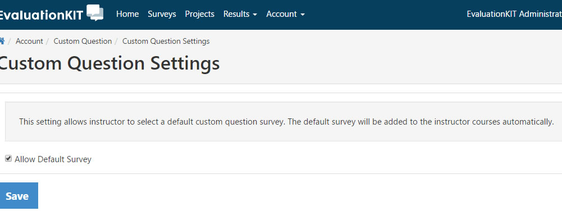Expand the Account dropdown menu
Viewport: 562px width, 211px height.
coord(285,14)
